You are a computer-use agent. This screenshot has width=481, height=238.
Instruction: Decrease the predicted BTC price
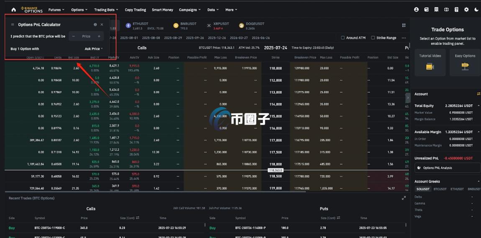click(73, 36)
